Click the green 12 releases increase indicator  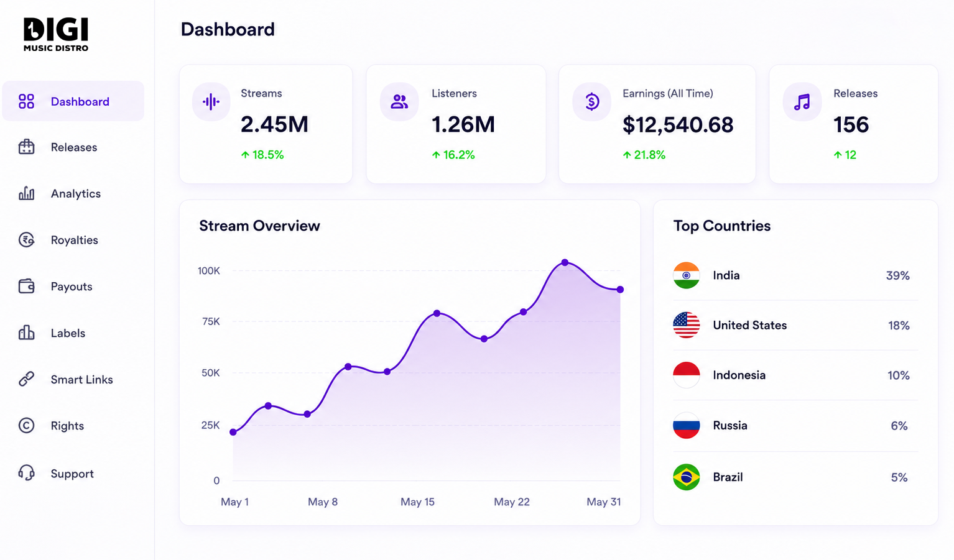click(x=845, y=155)
